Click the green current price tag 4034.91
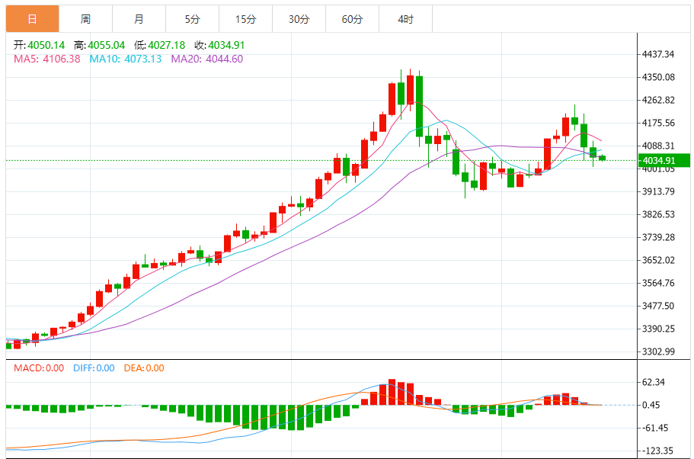 click(665, 160)
